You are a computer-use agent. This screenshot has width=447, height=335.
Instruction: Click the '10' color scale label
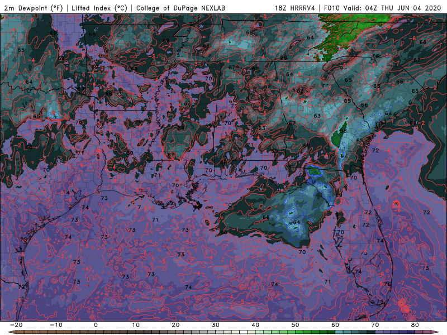coord(136,325)
